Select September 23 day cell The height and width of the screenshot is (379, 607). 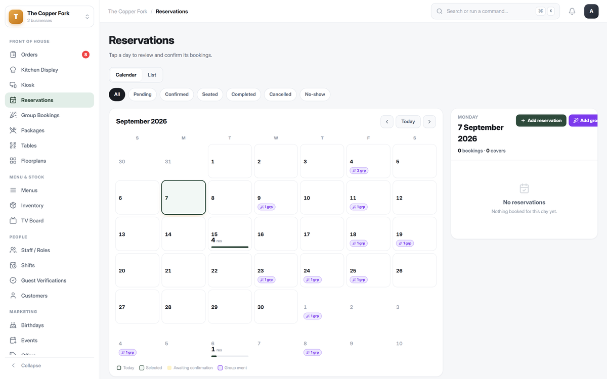(276, 270)
